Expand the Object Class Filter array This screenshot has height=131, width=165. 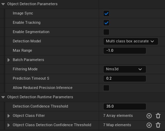click(x=9, y=116)
